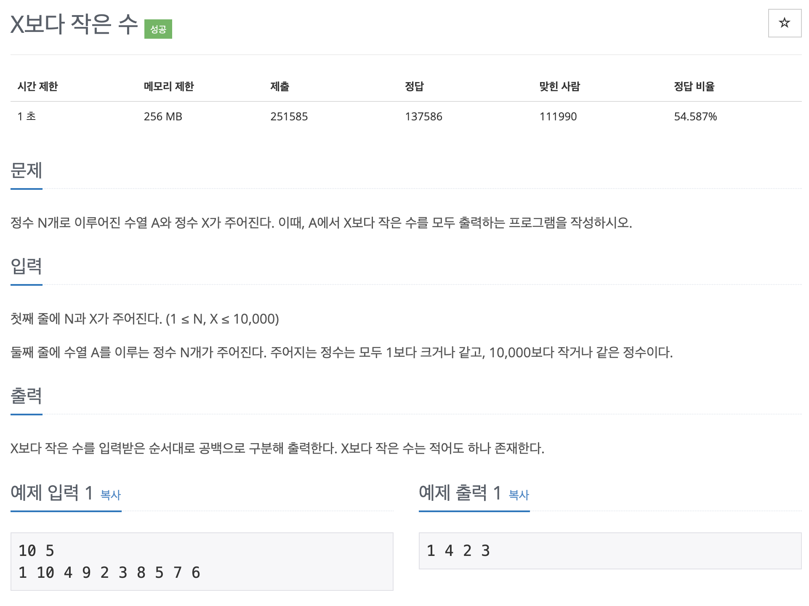Select the 출력 section heading
The height and width of the screenshot is (606, 809).
(26, 395)
